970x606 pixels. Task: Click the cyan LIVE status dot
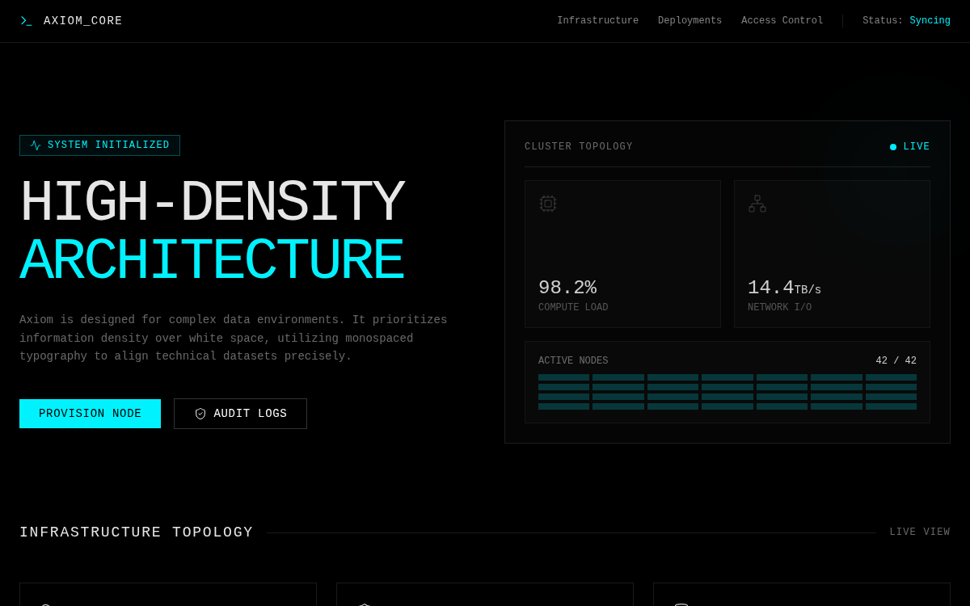[893, 147]
